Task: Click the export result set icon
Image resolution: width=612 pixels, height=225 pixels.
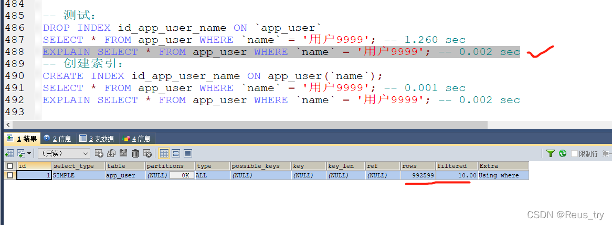Action: (9, 153)
